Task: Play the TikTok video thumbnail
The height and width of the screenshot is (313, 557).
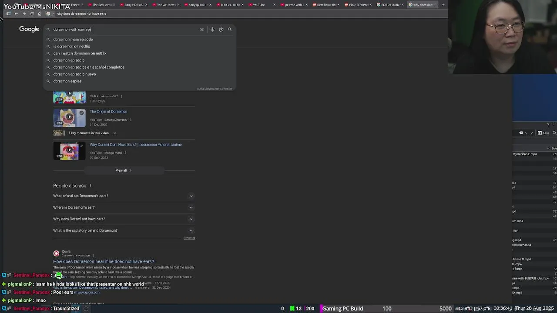Action: tap(69, 97)
